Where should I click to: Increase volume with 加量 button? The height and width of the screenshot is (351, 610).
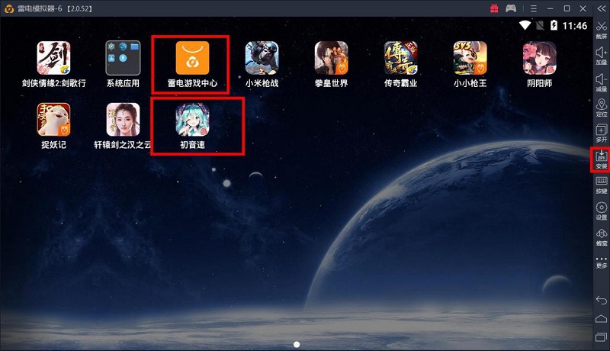tap(601, 56)
